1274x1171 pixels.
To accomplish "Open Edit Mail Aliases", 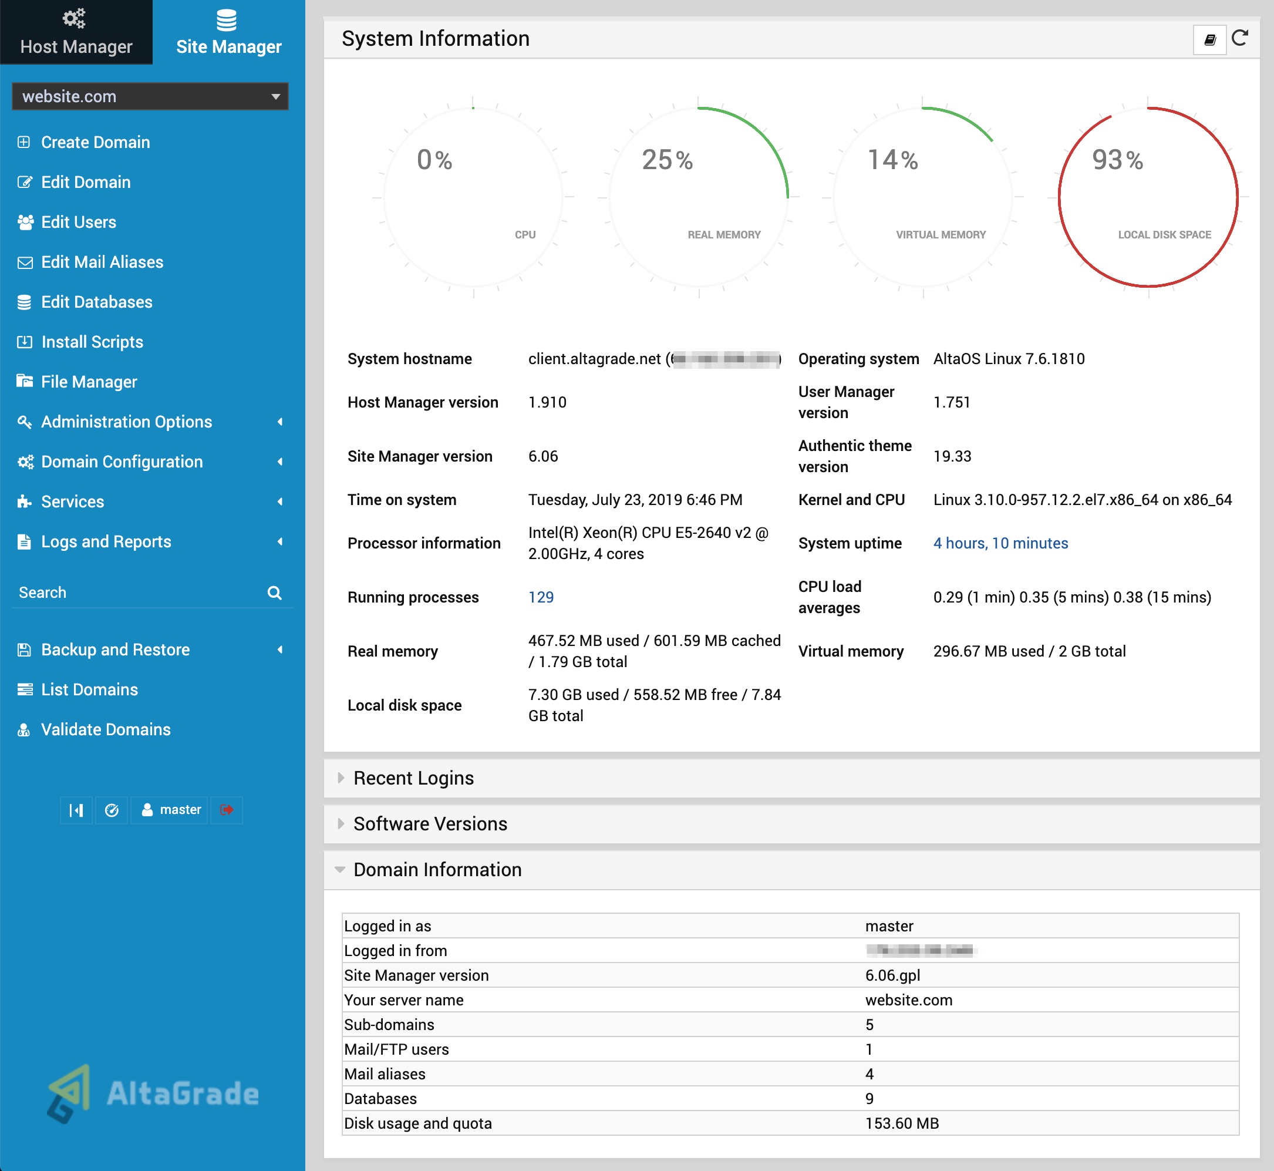I will pyautogui.click(x=102, y=262).
